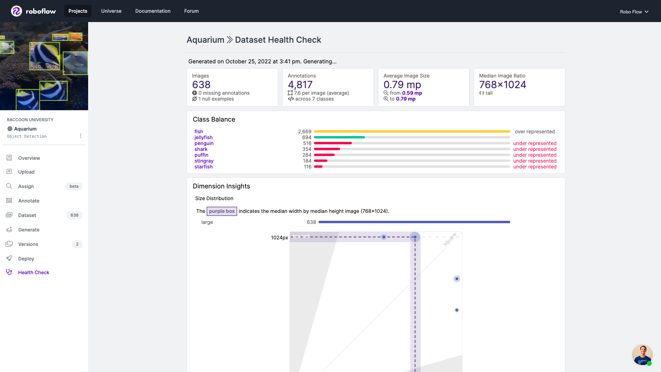
Task: Click the jellyfish class link
Action: click(203, 137)
